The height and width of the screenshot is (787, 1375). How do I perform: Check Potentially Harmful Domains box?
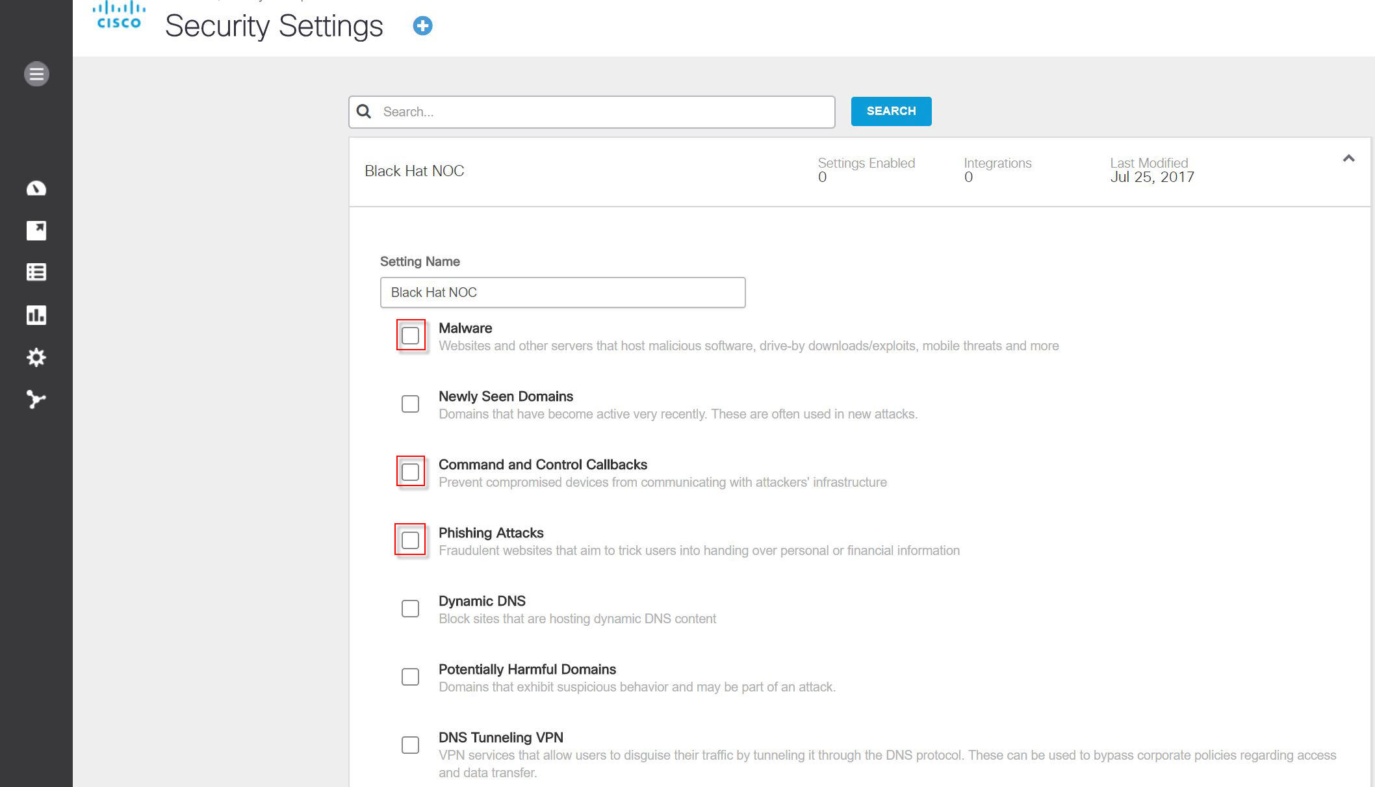(410, 677)
